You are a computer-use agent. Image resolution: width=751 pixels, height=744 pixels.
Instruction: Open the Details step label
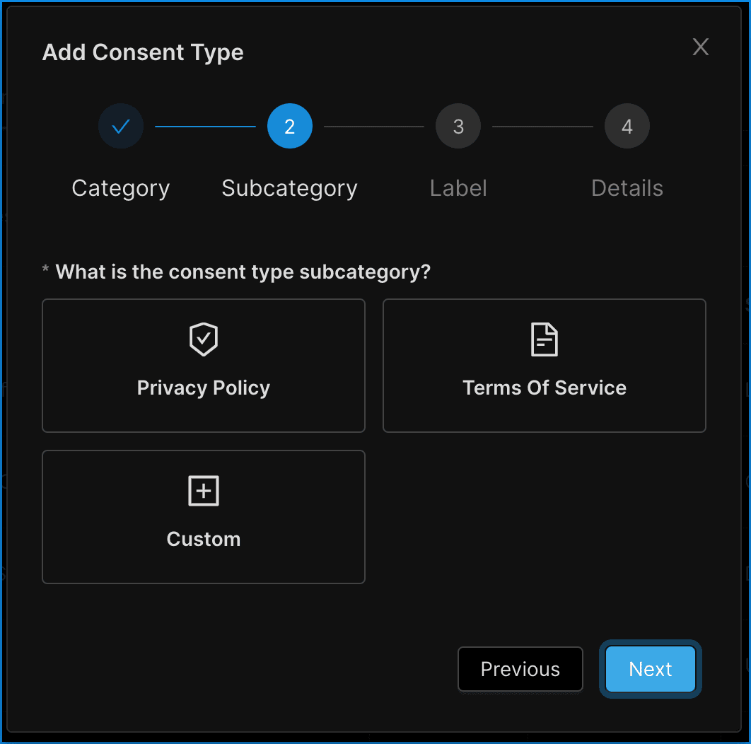tap(627, 188)
